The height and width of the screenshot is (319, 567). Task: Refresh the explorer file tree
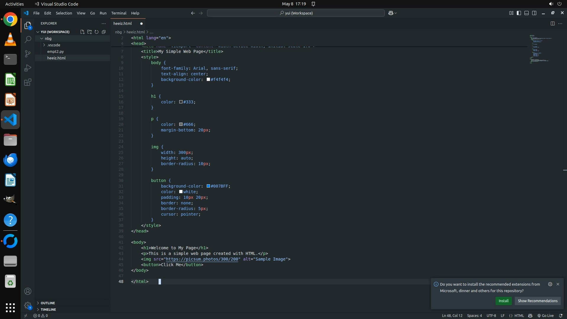(97, 32)
